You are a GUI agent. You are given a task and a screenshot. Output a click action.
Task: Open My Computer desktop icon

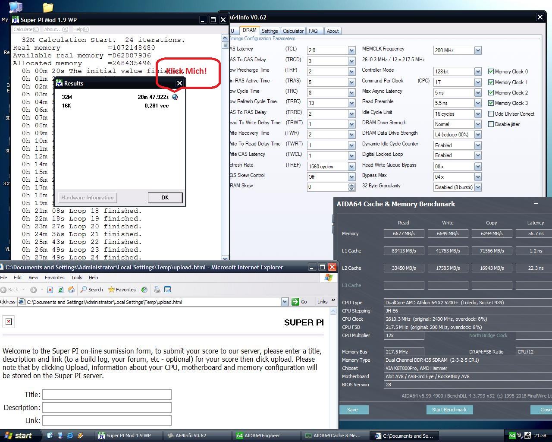[16, 6]
